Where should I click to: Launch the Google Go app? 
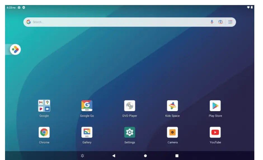87,106
